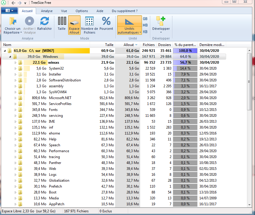Sort by the Taille column header
Viewport: 255px width, 215px height.
coord(102,45)
